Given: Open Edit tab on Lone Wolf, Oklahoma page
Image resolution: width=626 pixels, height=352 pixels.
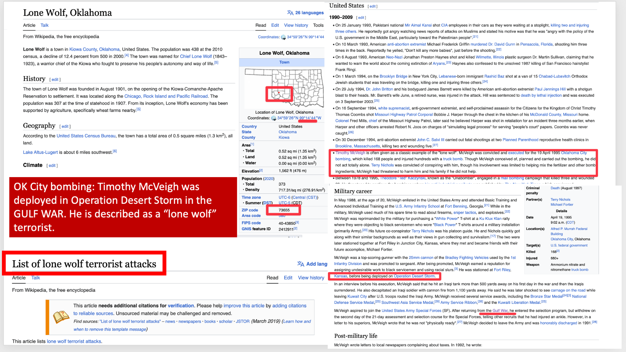Looking at the screenshot, I should coord(275,25).
